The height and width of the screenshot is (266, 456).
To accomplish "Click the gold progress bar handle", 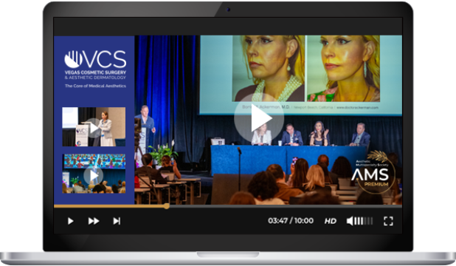I will click(166, 206).
